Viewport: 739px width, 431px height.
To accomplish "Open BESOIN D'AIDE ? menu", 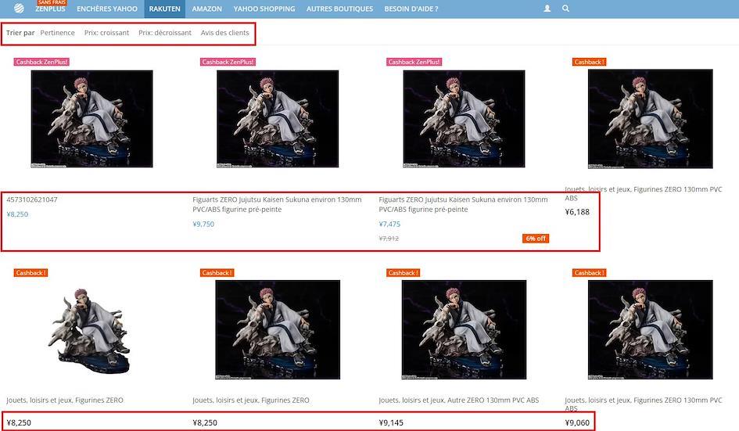I will tap(411, 9).
